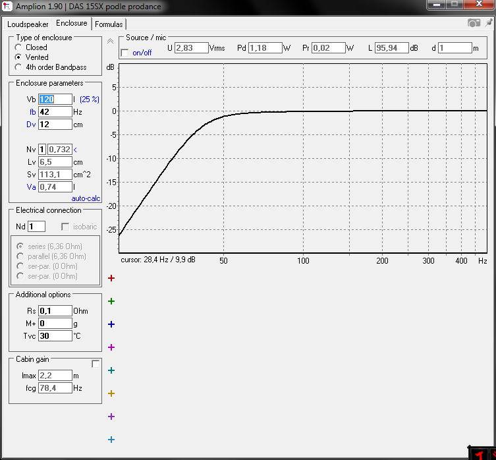Click the green plus curve icon
Viewport: 496px width, 460px height.
(111, 301)
